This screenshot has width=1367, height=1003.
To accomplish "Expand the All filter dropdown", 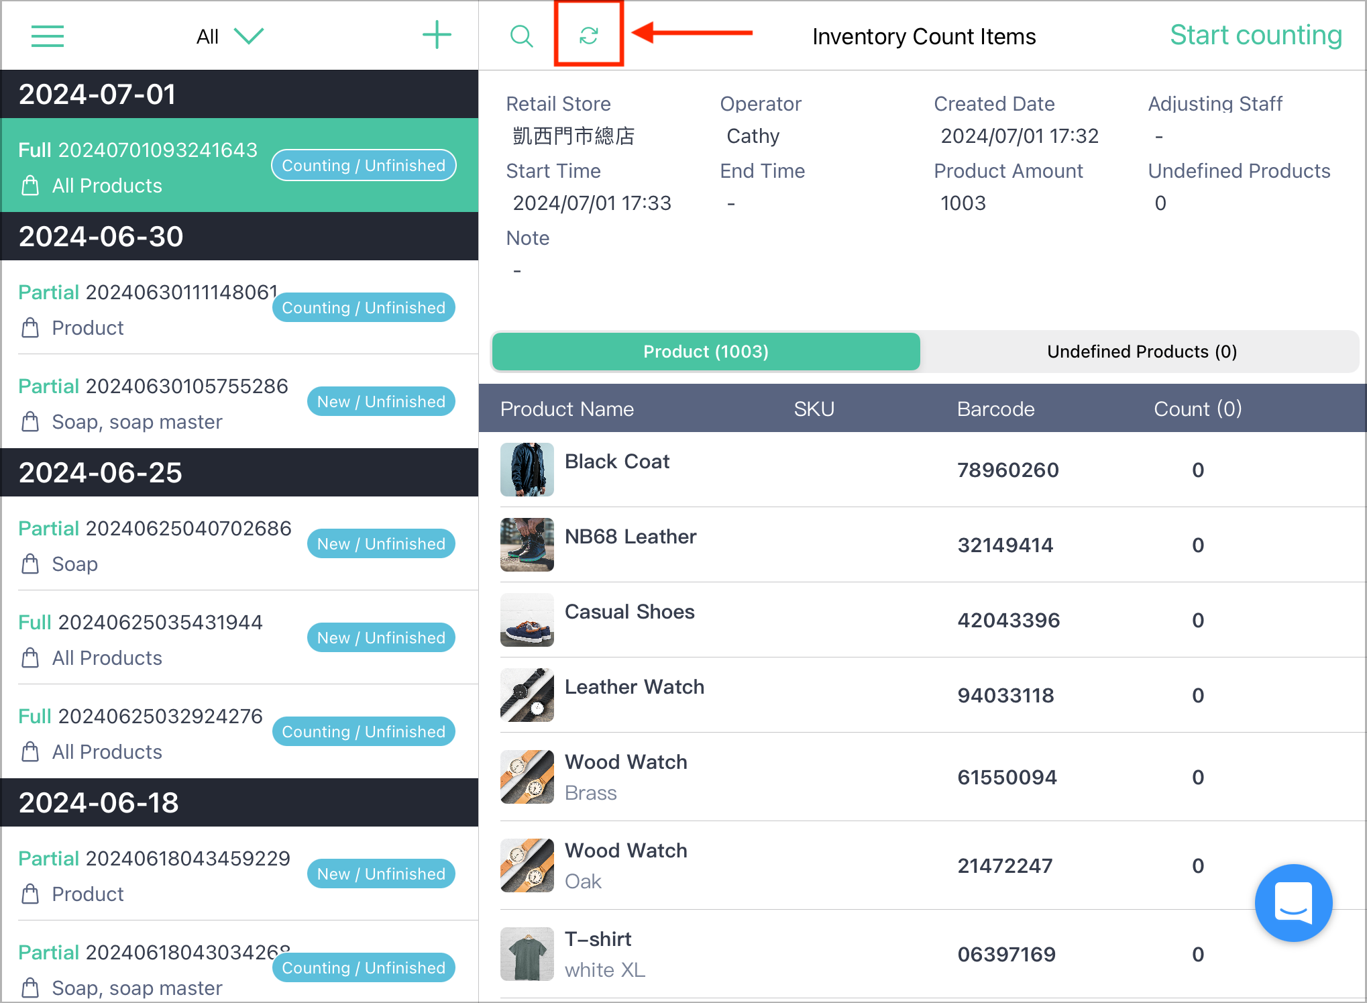I will pyautogui.click(x=229, y=36).
